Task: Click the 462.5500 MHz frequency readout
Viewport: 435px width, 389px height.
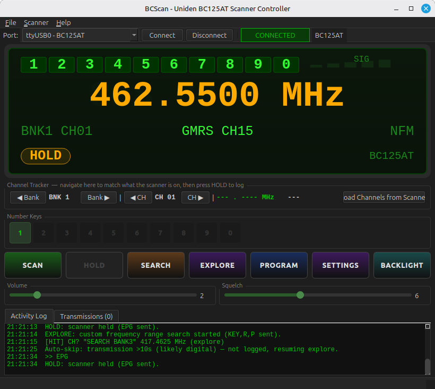Action: [217, 95]
